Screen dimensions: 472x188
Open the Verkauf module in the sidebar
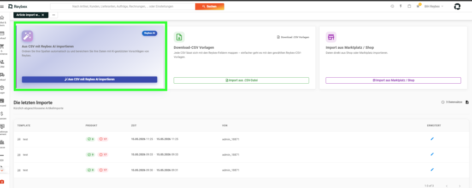pos(2,35)
